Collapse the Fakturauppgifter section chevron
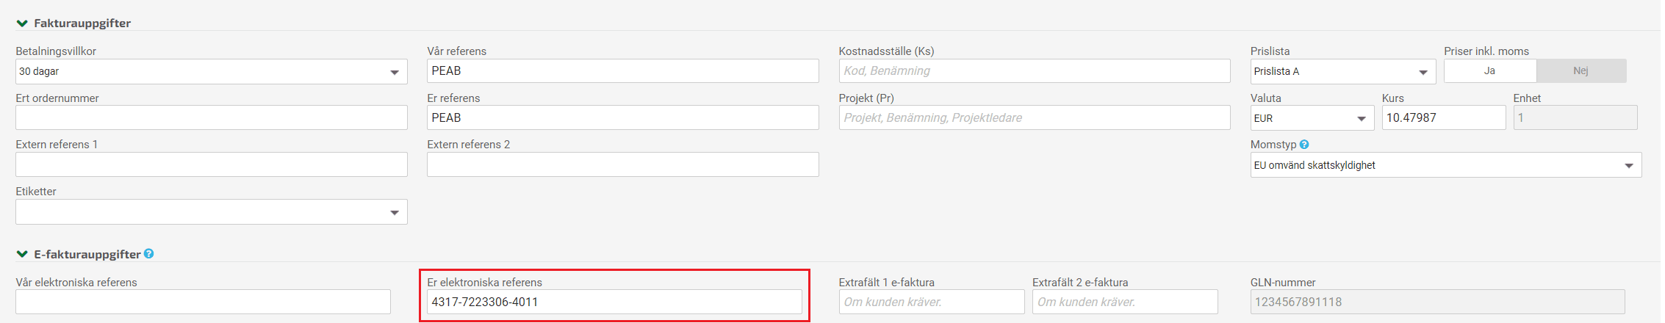The image size is (1665, 323). [22, 23]
